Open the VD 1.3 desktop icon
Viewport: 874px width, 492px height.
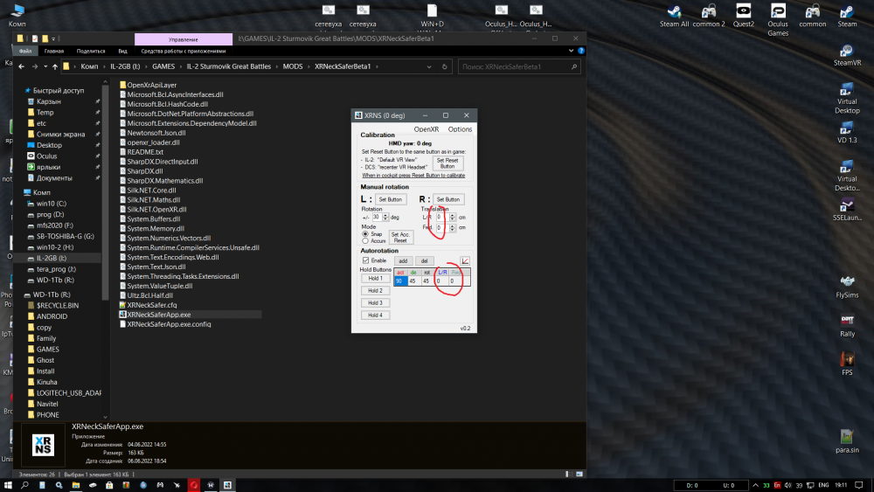pos(847,133)
